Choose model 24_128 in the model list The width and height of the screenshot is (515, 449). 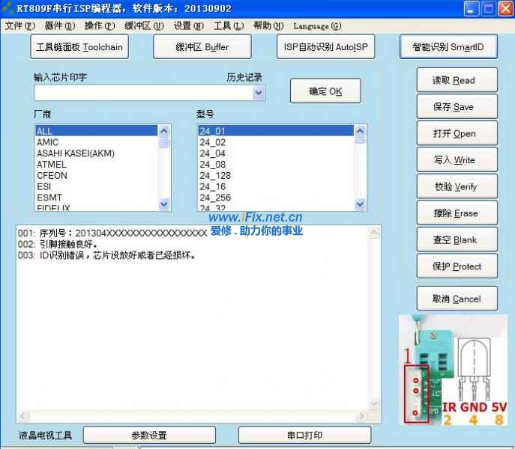coord(215,176)
